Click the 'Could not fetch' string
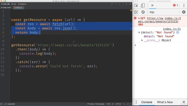Screen dimensions: 188x106 click(x=66, y=66)
